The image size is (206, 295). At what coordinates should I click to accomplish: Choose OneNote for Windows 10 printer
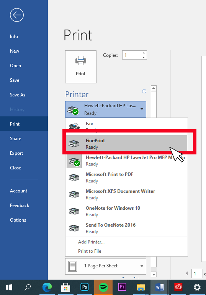coord(126,211)
